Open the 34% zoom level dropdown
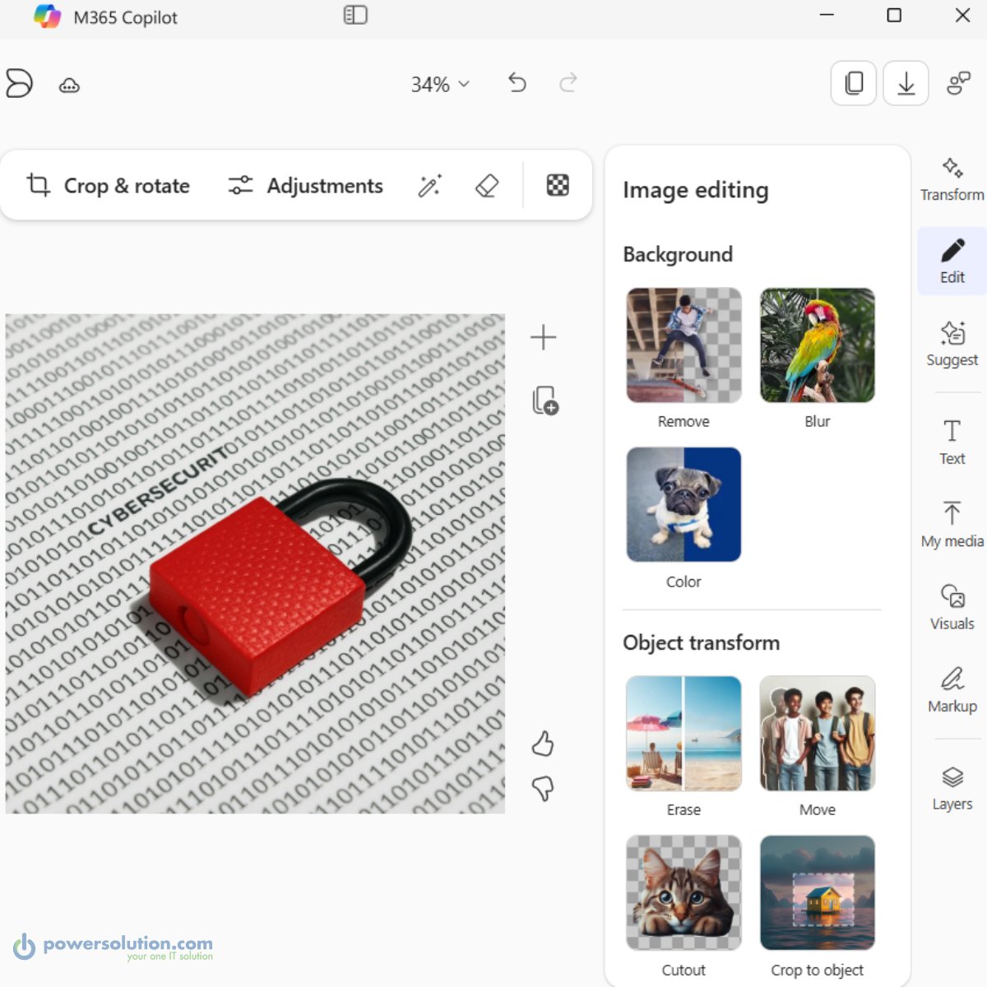The height and width of the screenshot is (987, 987). coord(440,84)
